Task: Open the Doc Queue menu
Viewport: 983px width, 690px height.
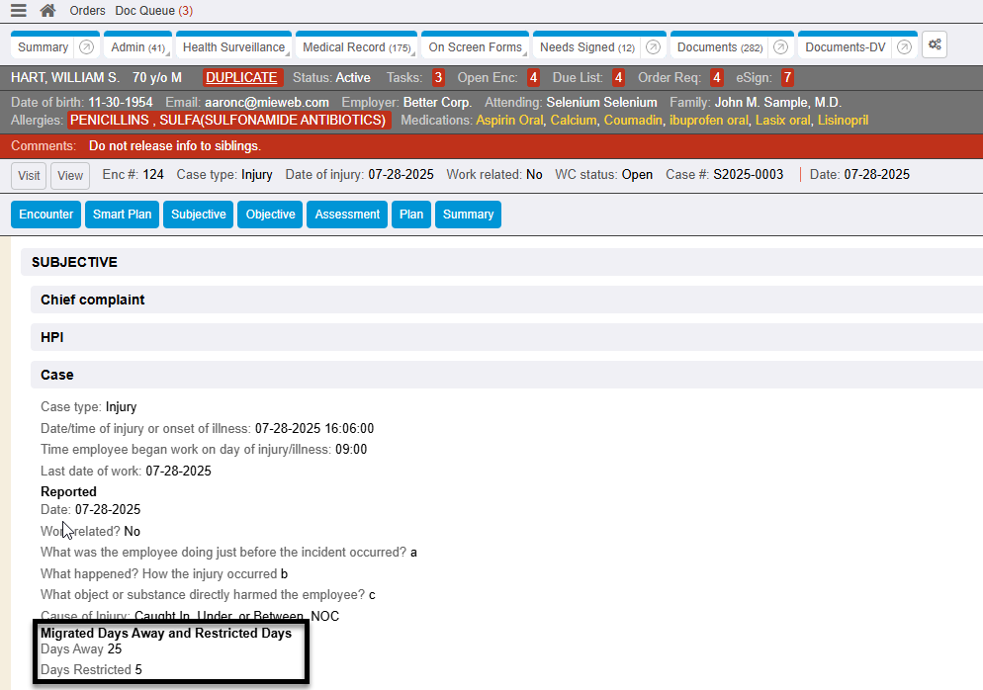Action: (153, 11)
